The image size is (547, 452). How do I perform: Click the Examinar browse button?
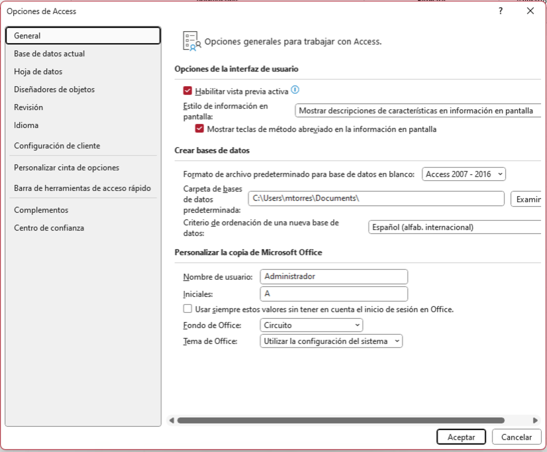526,199
